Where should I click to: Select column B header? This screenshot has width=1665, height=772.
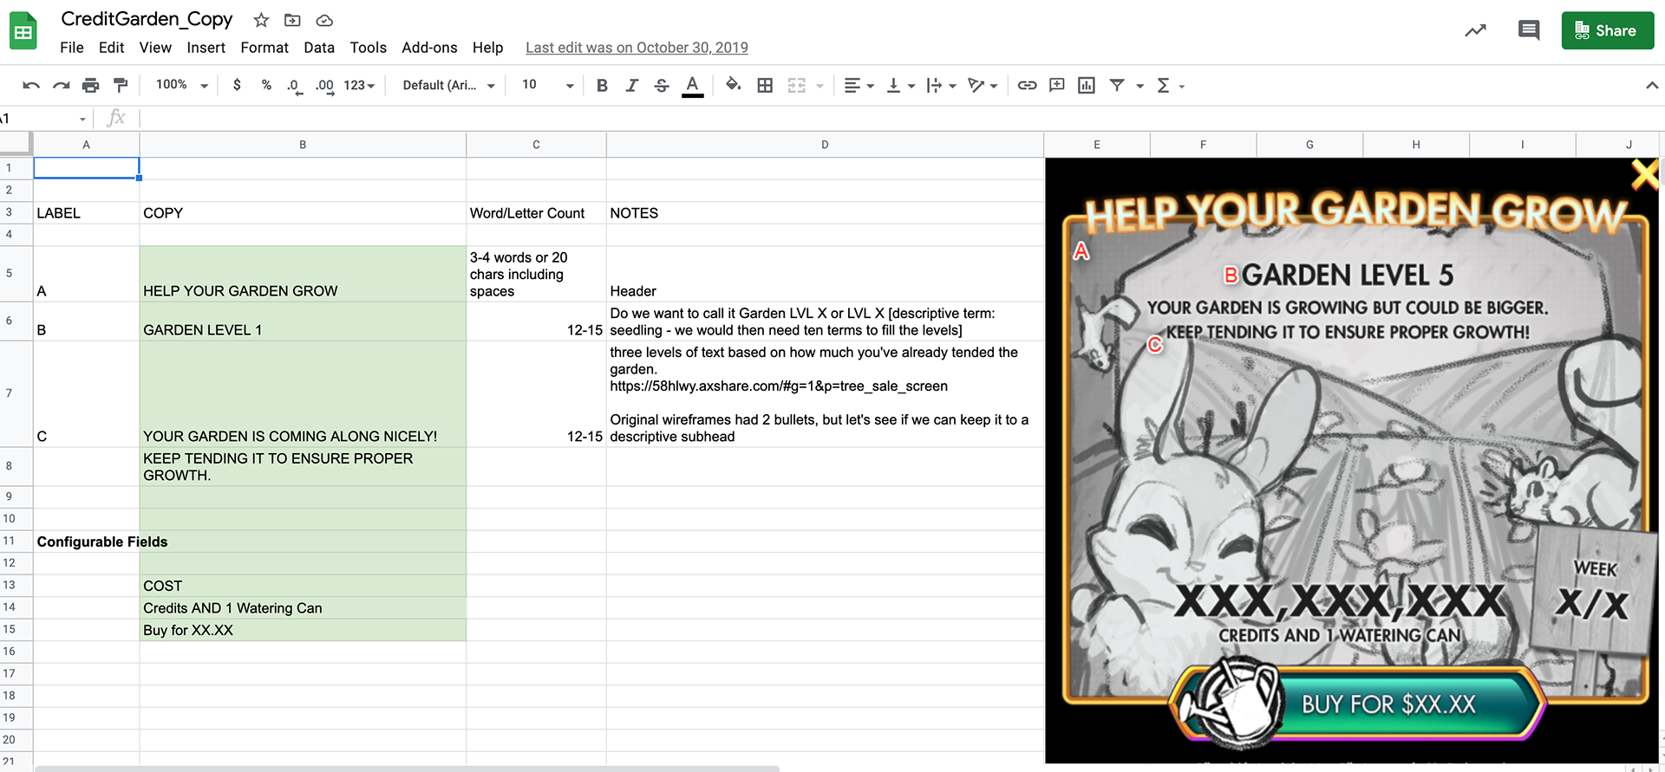point(303,145)
